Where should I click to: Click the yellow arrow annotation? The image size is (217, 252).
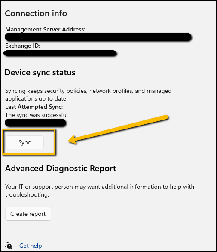[118, 129]
